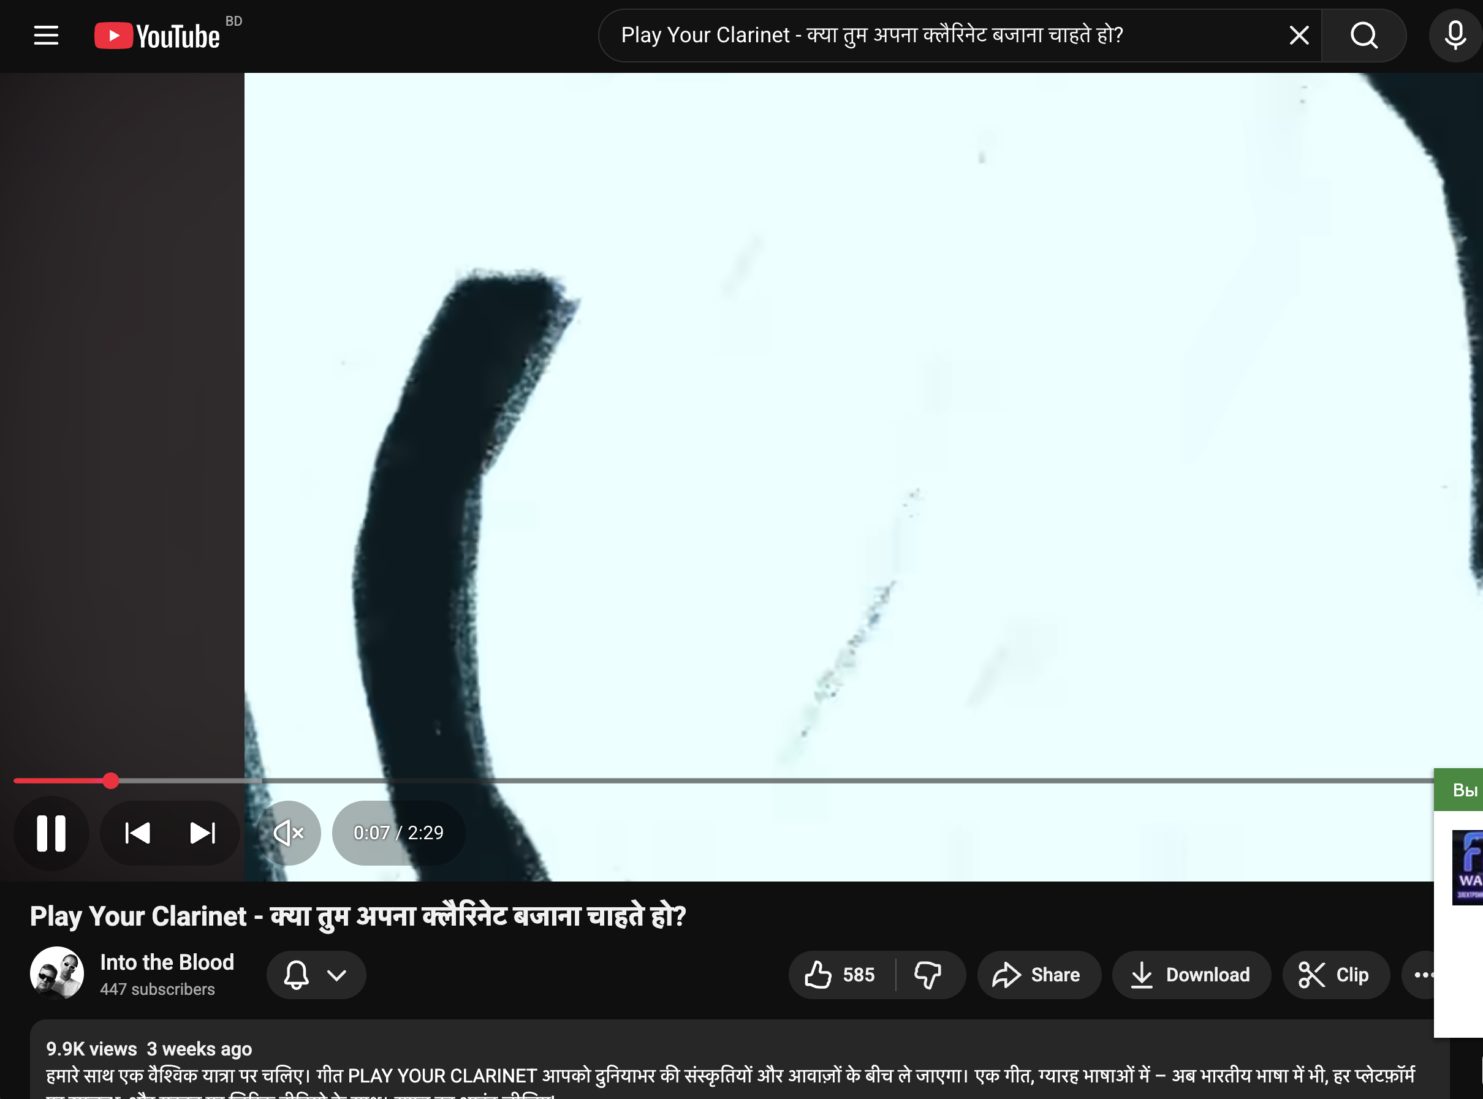Image resolution: width=1483 pixels, height=1099 pixels.
Task: Open the hamburger guide menu
Action: (x=46, y=36)
